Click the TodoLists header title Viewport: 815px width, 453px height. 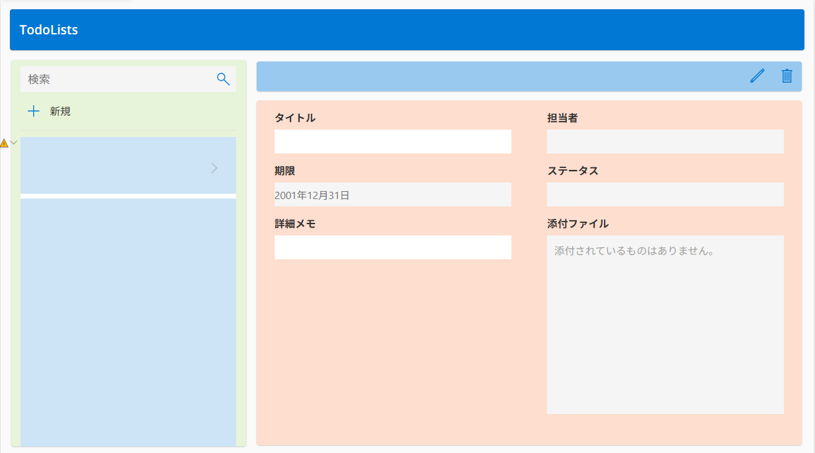[x=49, y=30]
